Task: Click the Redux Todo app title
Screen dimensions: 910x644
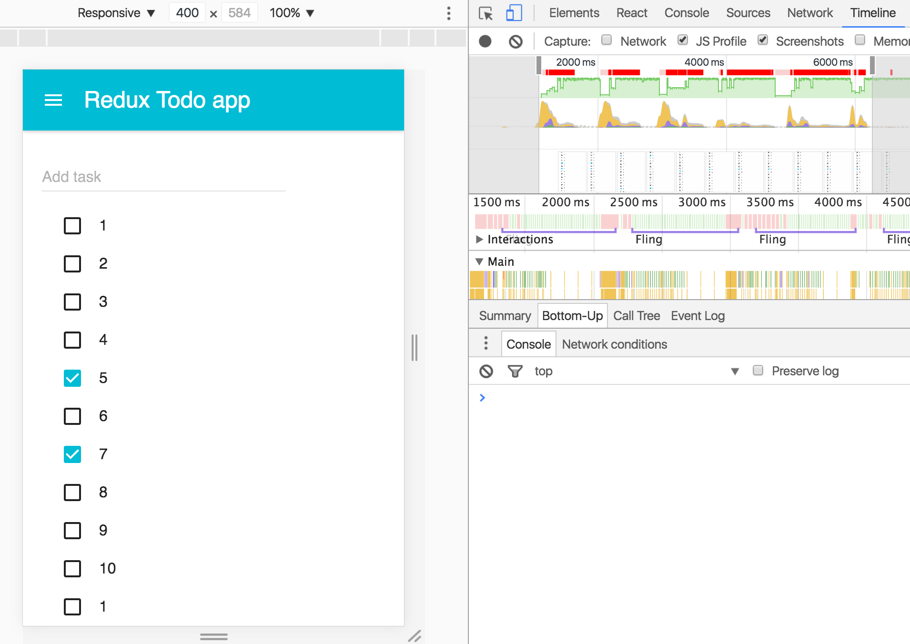Action: (167, 100)
